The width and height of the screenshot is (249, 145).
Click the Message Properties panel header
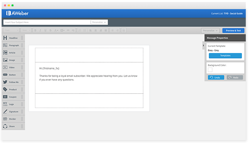[x=225, y=38]
